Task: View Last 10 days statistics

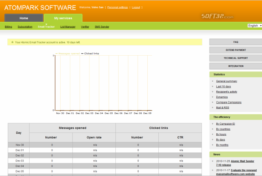Action: (x=223, y=86)
